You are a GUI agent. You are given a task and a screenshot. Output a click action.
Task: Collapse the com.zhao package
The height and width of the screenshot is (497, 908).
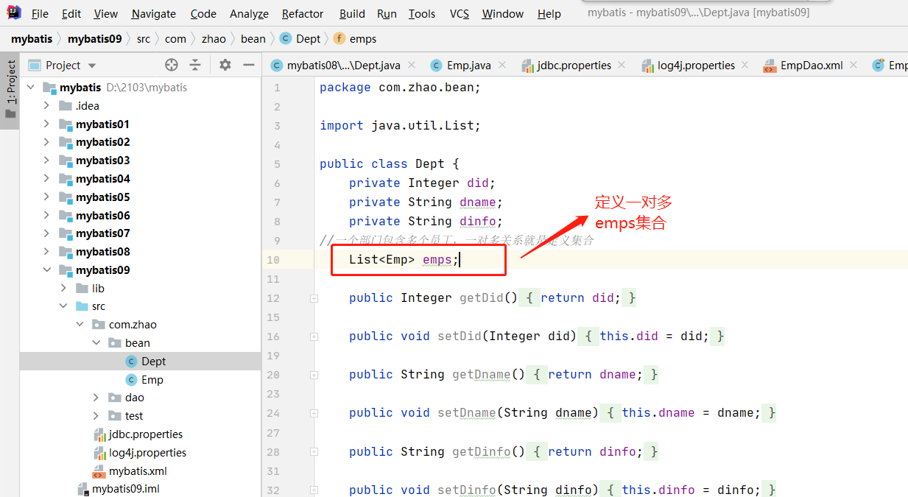pyautogui.click(x=80, y=325)
